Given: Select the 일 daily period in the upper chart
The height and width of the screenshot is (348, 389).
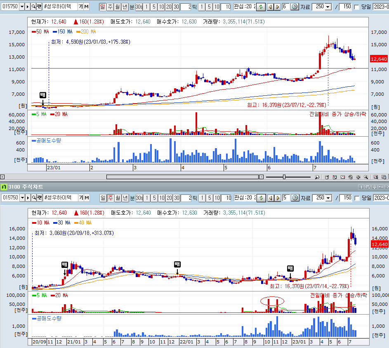Looking at the screenshot, I should tap(102, 7).
